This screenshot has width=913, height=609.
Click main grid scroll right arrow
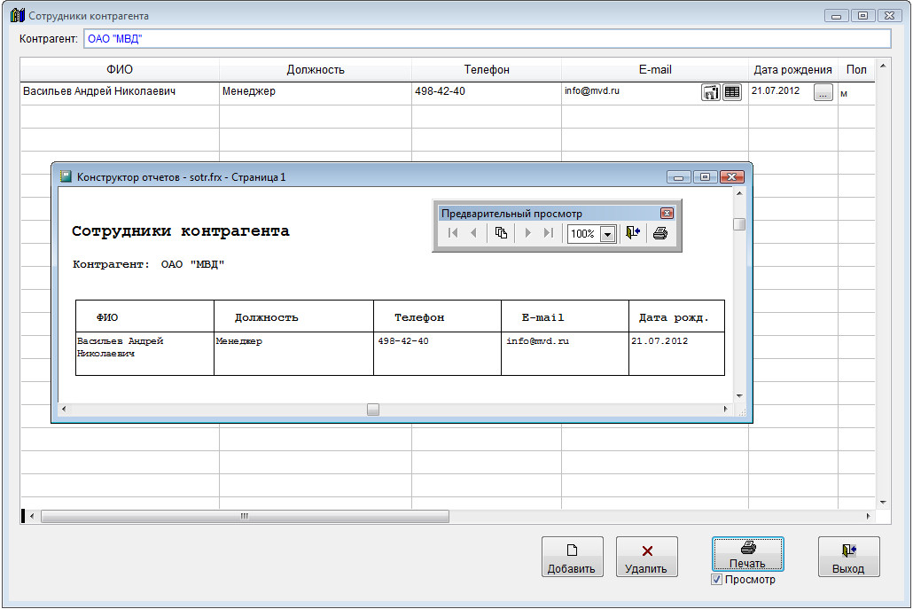pyautogui.click(x=868, y=517)
